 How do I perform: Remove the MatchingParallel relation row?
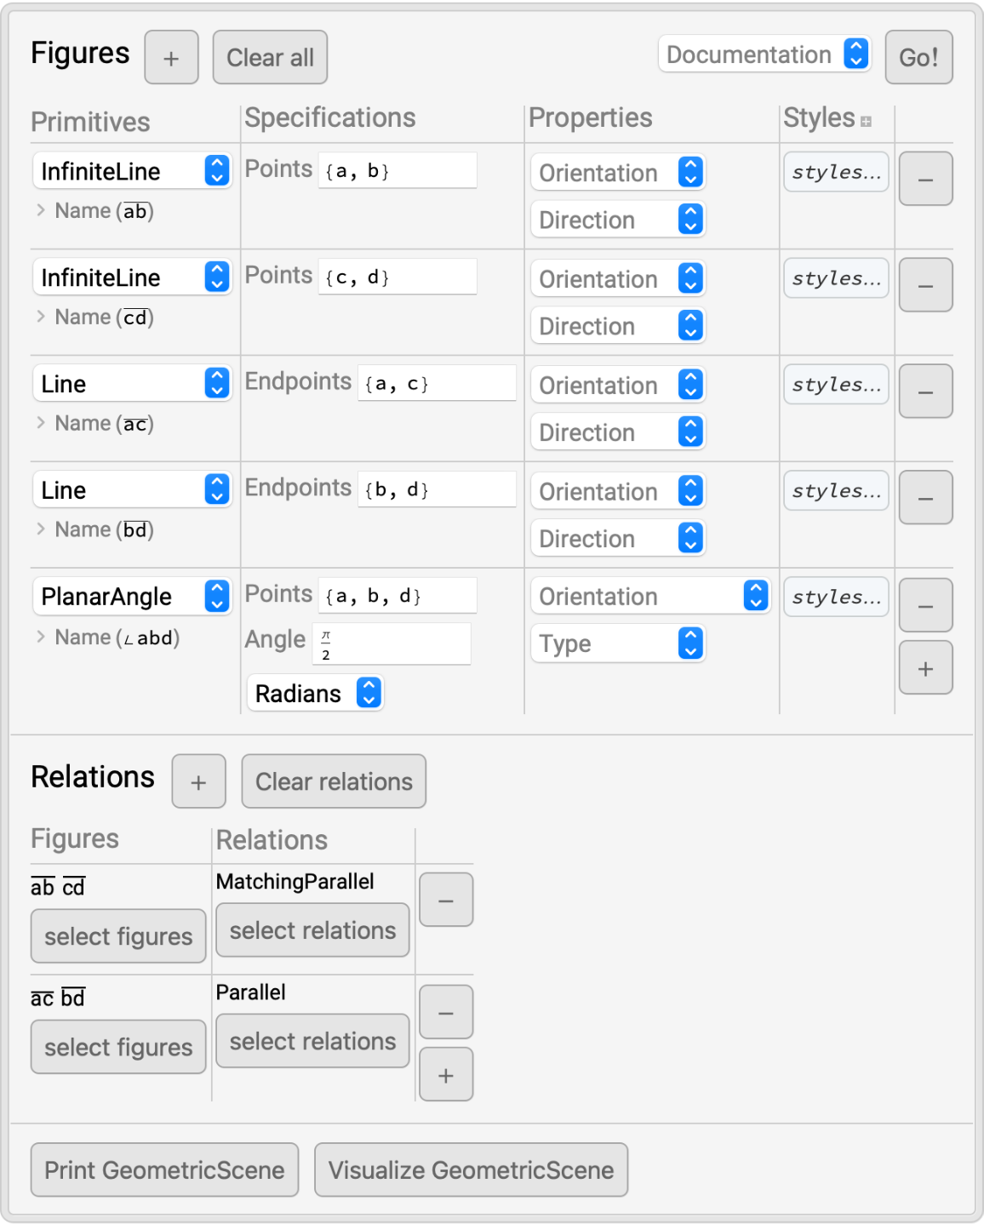445,900
